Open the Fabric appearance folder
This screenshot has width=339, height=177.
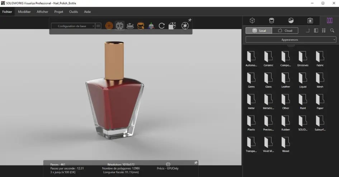point(320,59)
